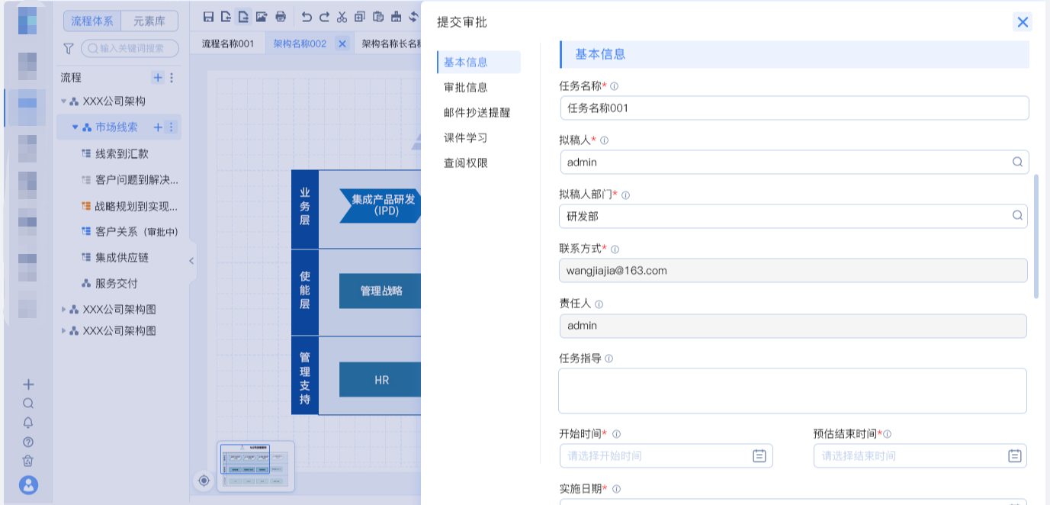
Task: Select the 集成供应链 tree item
Action: (121, 258)
